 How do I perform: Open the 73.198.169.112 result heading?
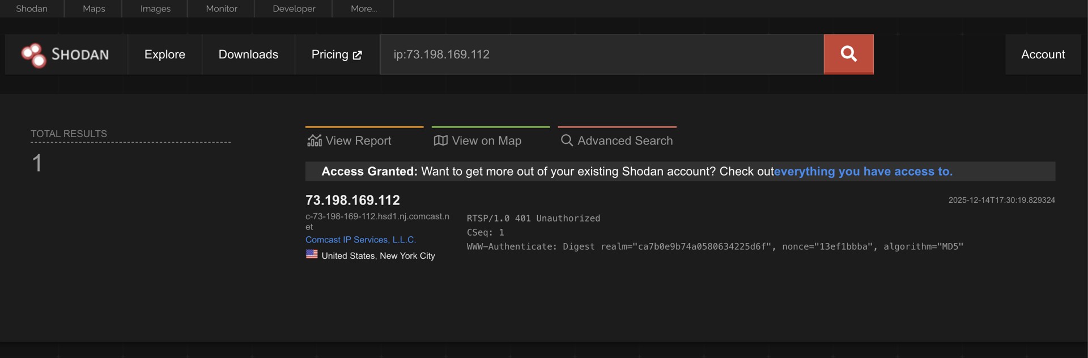point(352,200)
